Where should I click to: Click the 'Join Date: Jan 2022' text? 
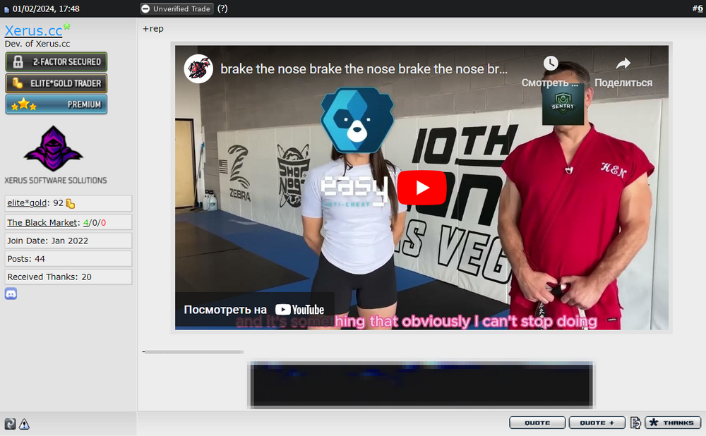(48, 241)
